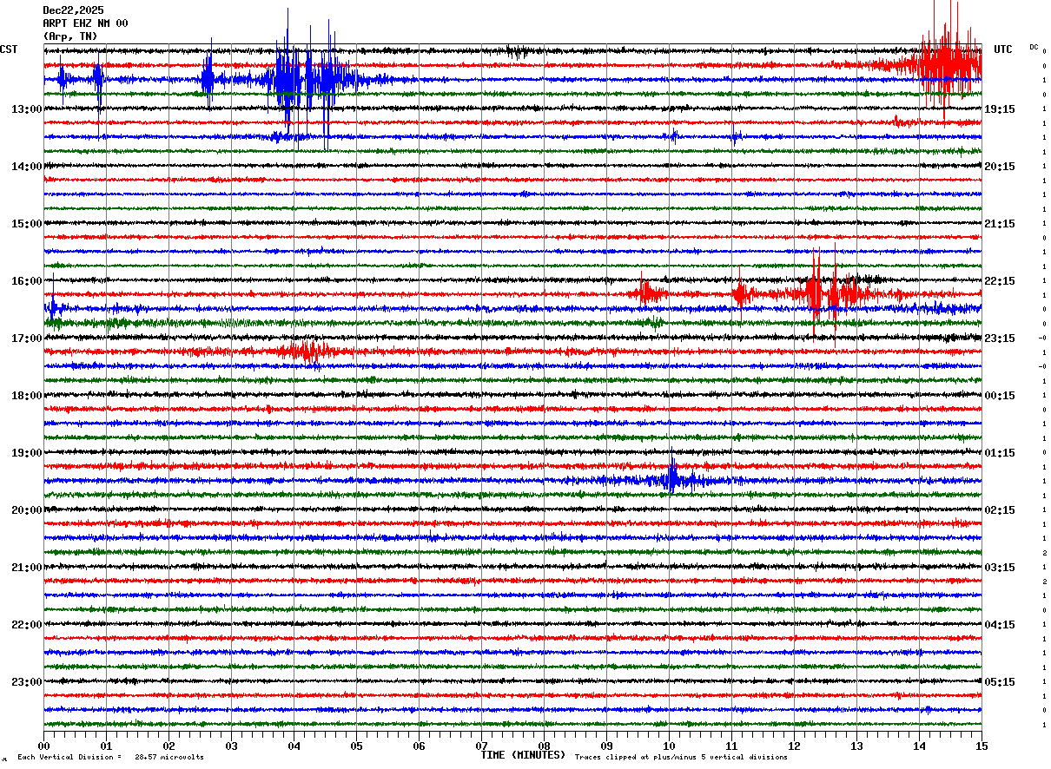1051x769 pixels.
Task: Click the 22:15 UTC label
Action: (999, 281)
